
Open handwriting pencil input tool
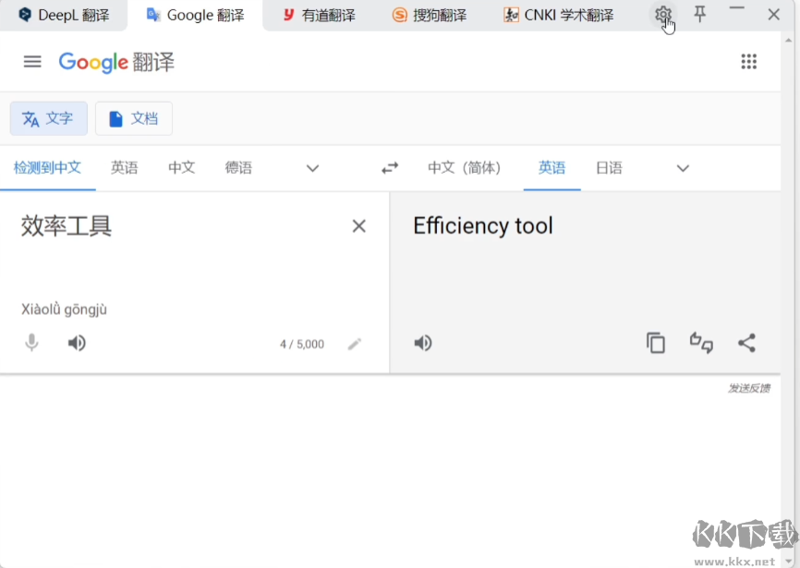point(355,344)
